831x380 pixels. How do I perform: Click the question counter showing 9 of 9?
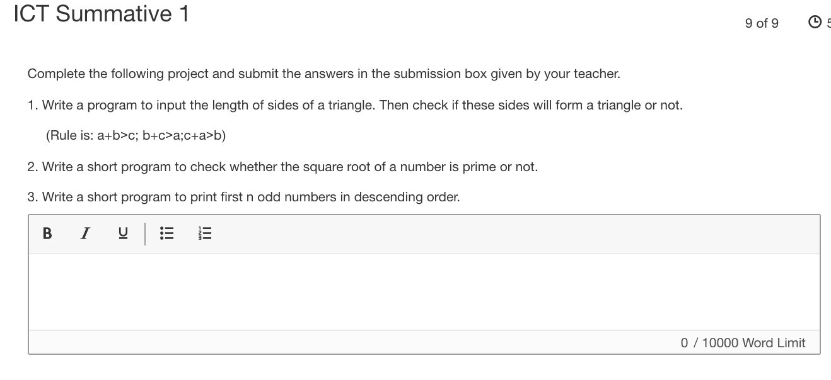pyautogui.click(x=762, y=23)
